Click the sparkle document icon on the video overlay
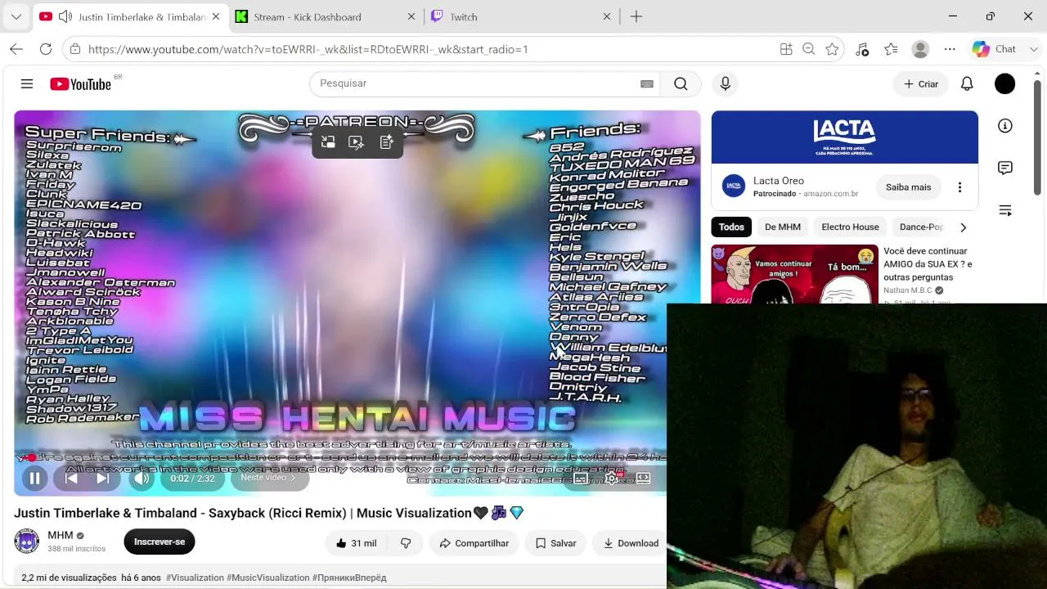This screenshot has height=589, width=1047. (x=387, y=142)
